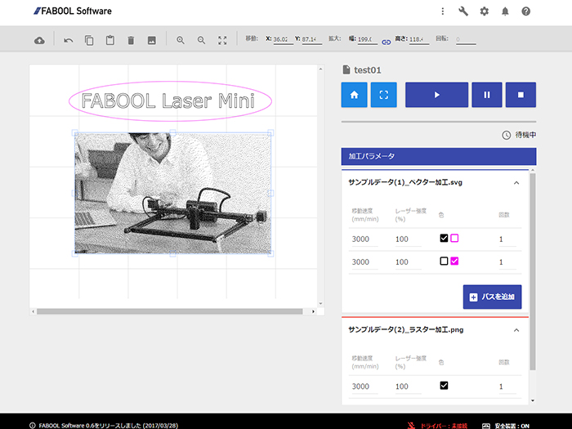Click the release info icon in status bar
This screenshot has height=429, width=572.
coord(33,426)
